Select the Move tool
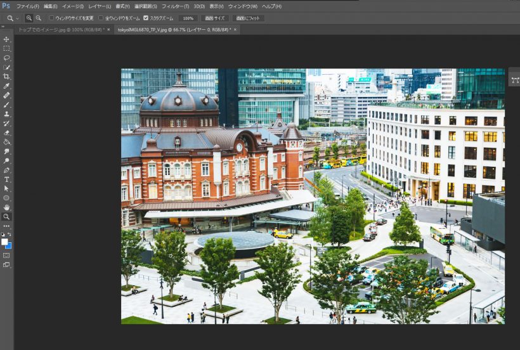This screenshot has width=520, height=350. point(6,39)
